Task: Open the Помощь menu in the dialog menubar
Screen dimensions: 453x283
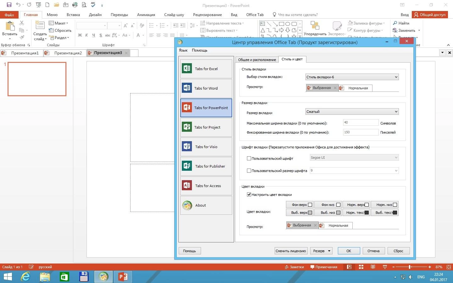Action: [199, 50]
